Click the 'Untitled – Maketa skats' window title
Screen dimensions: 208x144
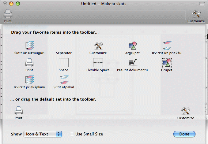pyautogui.click(x=104, y=4)
